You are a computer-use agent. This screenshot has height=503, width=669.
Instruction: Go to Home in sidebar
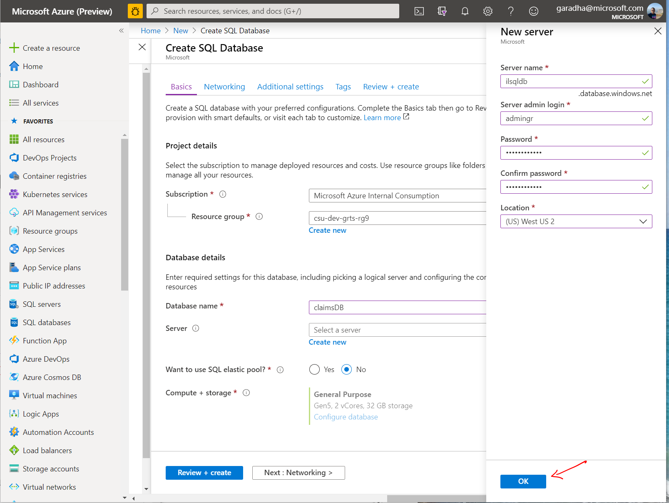[32, 67]
